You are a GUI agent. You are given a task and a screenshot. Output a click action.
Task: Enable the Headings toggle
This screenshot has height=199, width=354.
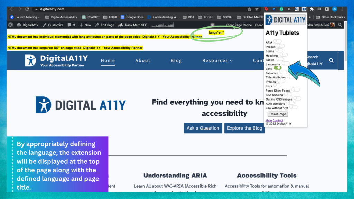(x=283, y=55)
